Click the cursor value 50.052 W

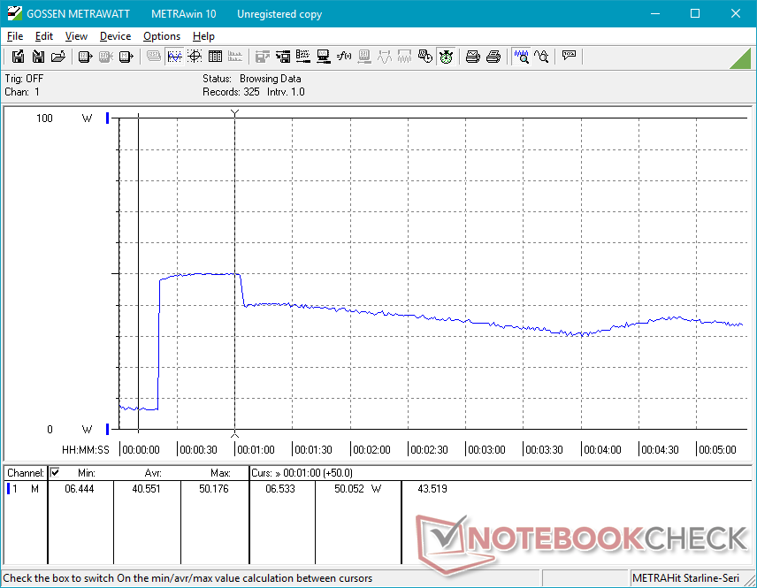tap(358, 489)
